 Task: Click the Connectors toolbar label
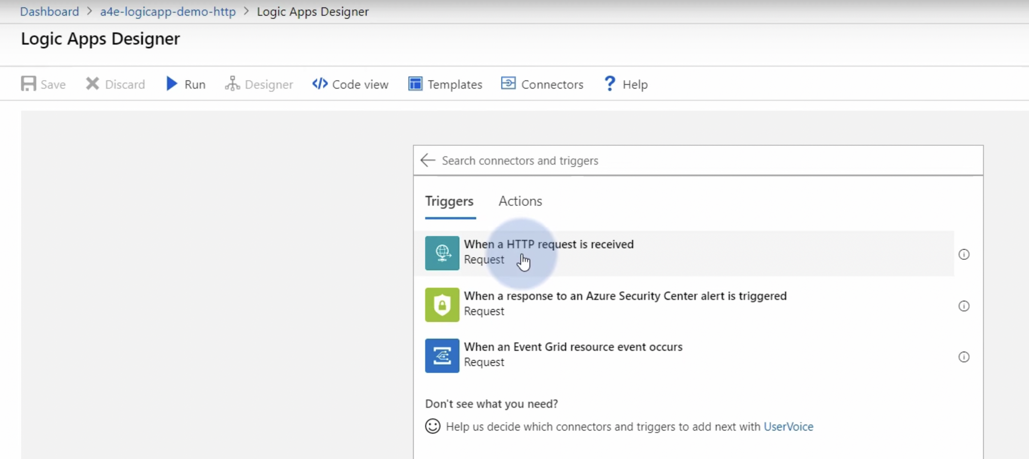[x=552, y=85]
